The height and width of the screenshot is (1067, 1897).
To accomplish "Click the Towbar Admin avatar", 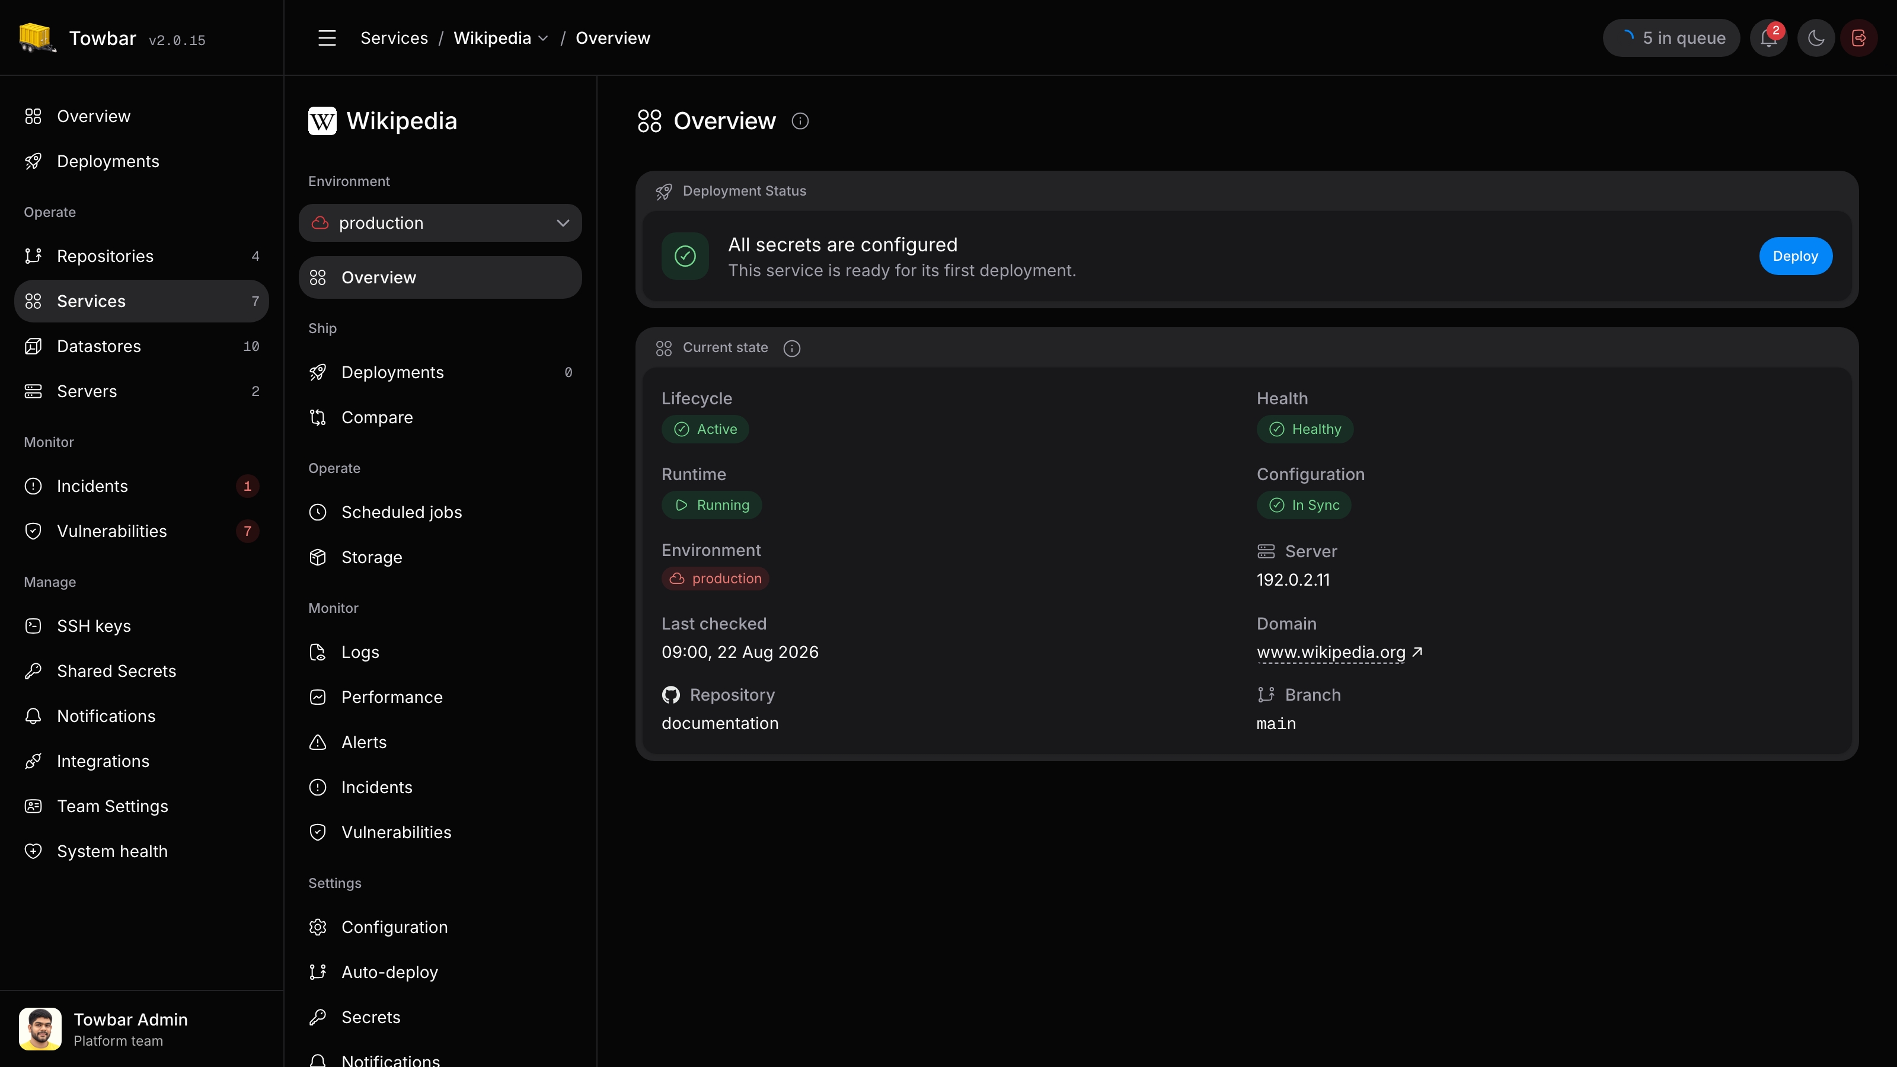I will coord(40,1028).
